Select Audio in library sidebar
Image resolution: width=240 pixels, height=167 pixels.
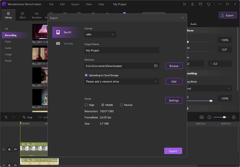8,48
